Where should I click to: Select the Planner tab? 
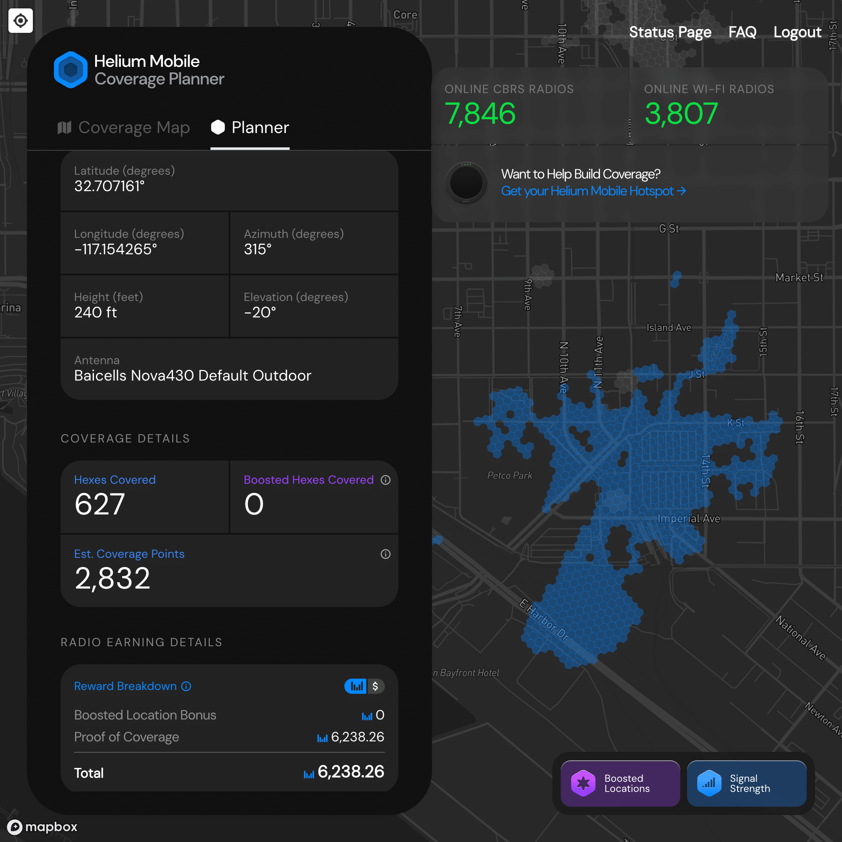[x=250, y=128]
